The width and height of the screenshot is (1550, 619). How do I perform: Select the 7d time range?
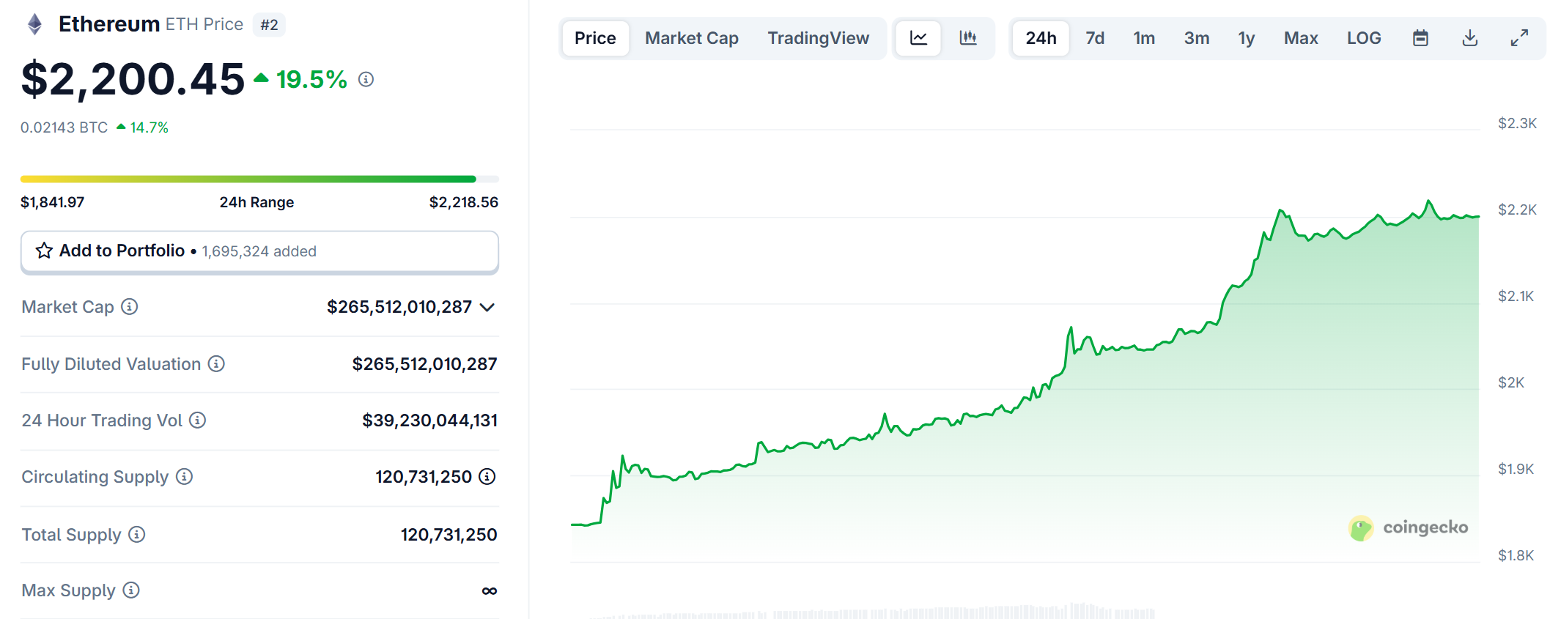(x=1095, y=38)
